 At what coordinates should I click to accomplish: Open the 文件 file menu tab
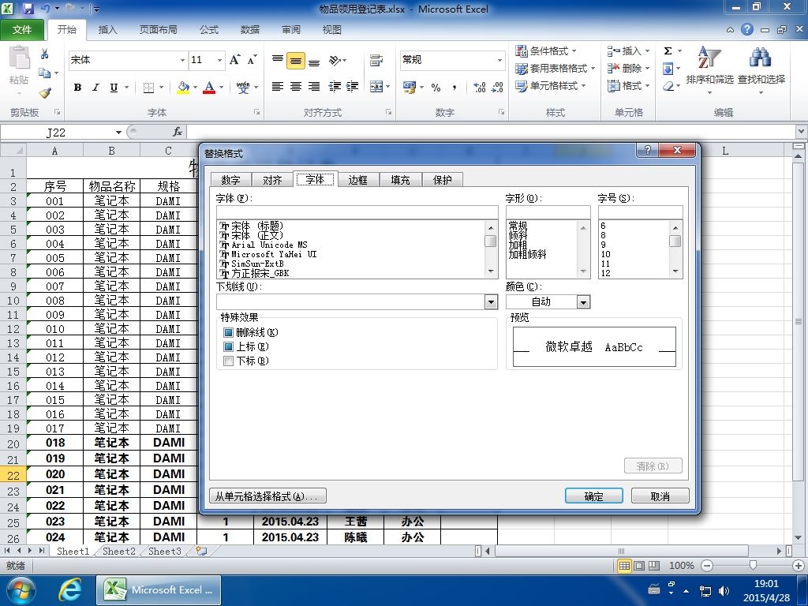[x=22, y=29]
